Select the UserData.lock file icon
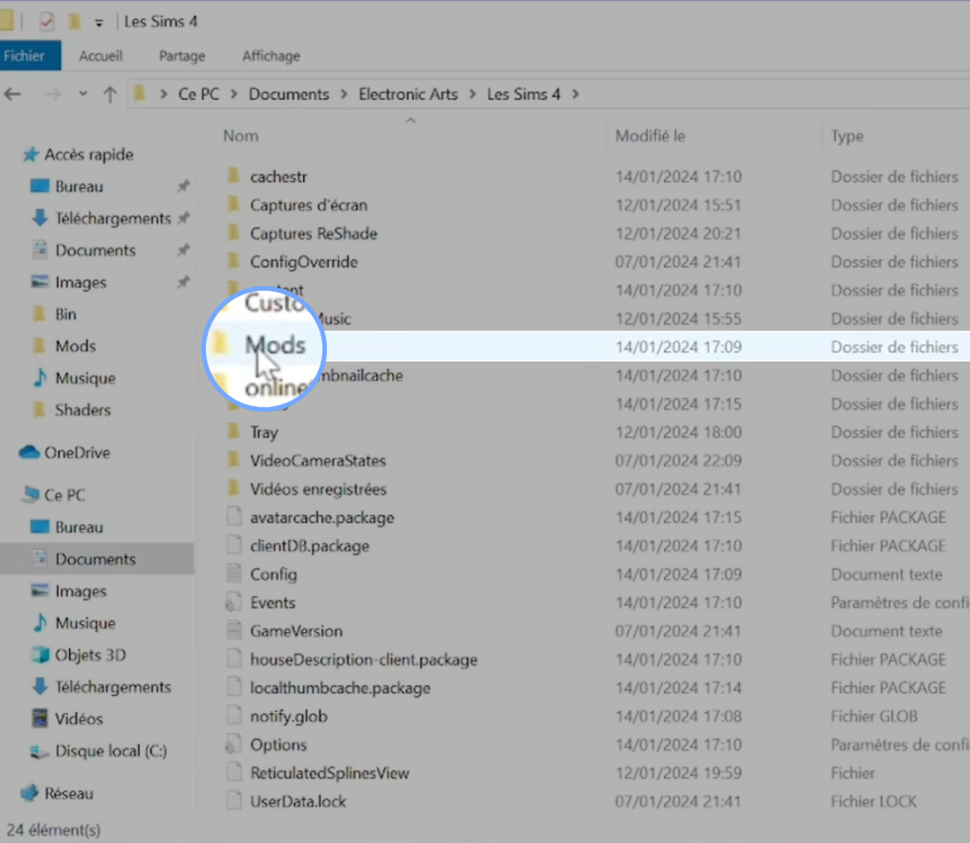Viewport: 970px width, 843px height. point(233,801)
